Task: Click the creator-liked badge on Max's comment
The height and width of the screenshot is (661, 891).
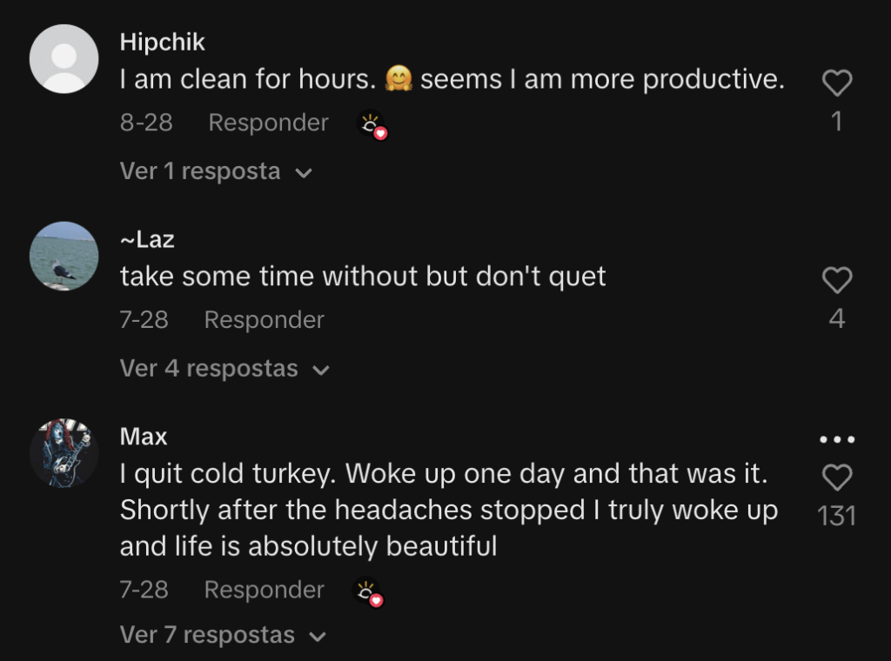Action: [368, 592]
